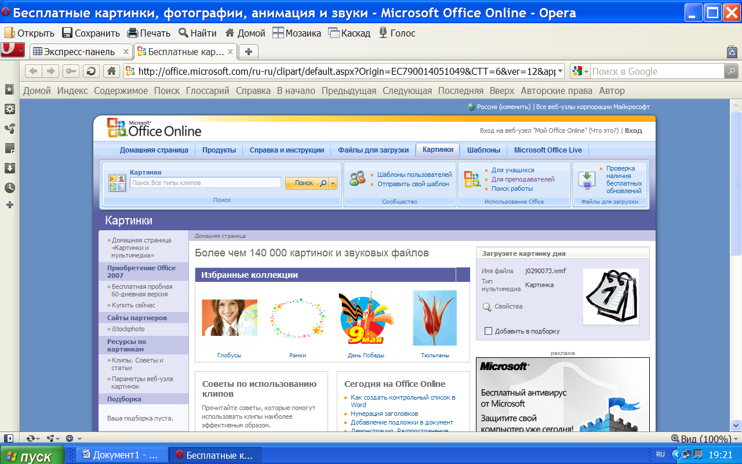The height and width of the screenshot is (464, 742).
Task: Open the Проверка наличия бесплатных обновлений link
Action: [624, 179]
